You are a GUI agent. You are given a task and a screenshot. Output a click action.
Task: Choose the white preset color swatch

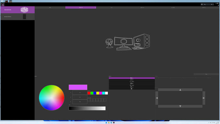[107, 93]
